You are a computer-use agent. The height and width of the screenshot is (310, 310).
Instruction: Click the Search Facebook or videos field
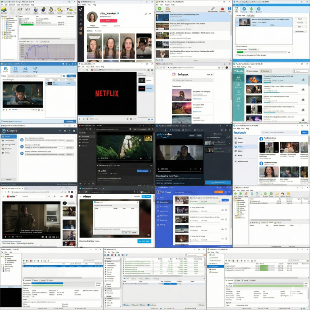click(x=280, y=132)
